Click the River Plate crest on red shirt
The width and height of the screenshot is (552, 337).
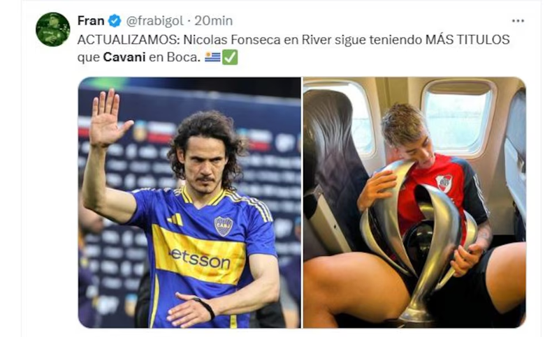pyautogui.click(x=444, y=183)
